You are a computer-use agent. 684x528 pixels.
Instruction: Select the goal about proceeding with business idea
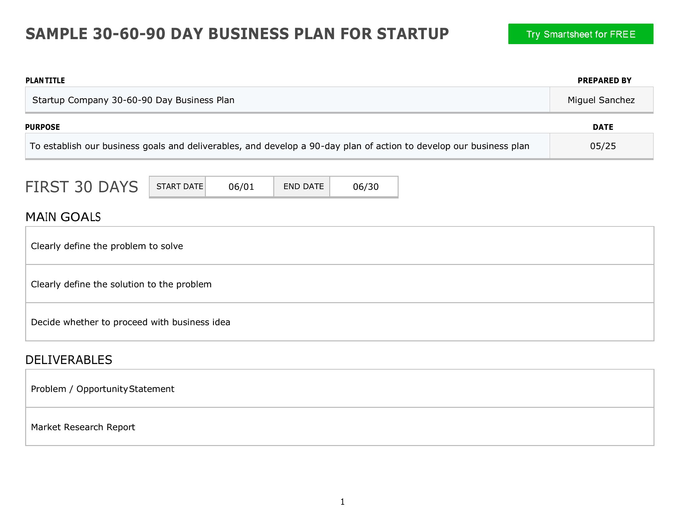(x=340, y=322)
